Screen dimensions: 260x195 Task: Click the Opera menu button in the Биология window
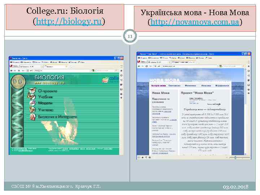pos(14,66)
